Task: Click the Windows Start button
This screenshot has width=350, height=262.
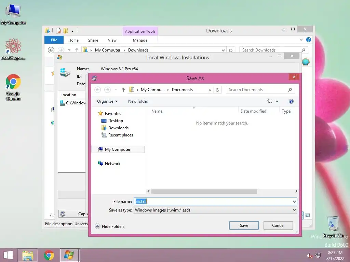Action: coord(8,255)
